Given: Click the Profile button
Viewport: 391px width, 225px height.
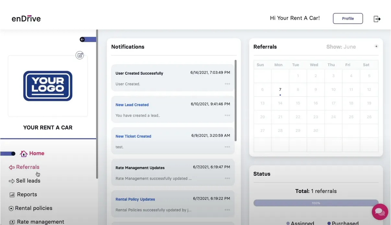Looking at the screenshot, I should [348, 18].
